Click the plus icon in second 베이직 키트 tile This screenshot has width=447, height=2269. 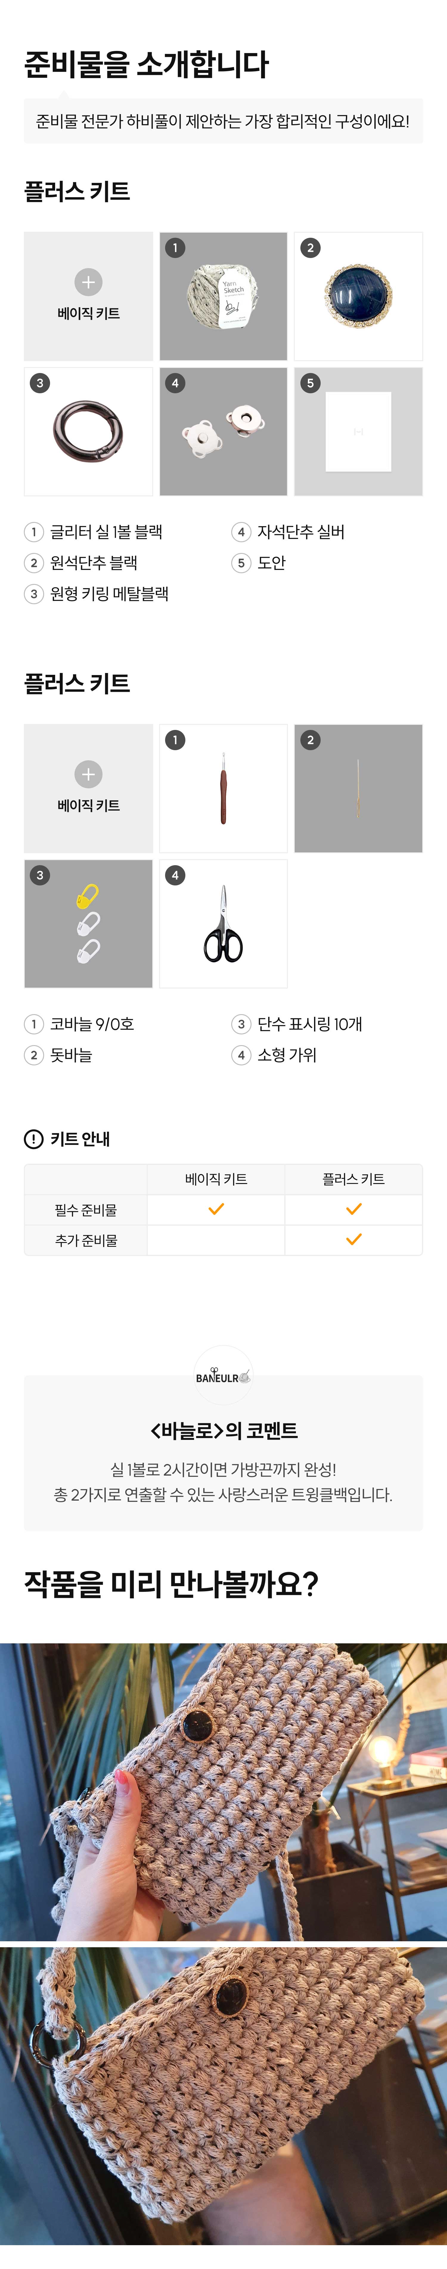click(x=88, y=774)
